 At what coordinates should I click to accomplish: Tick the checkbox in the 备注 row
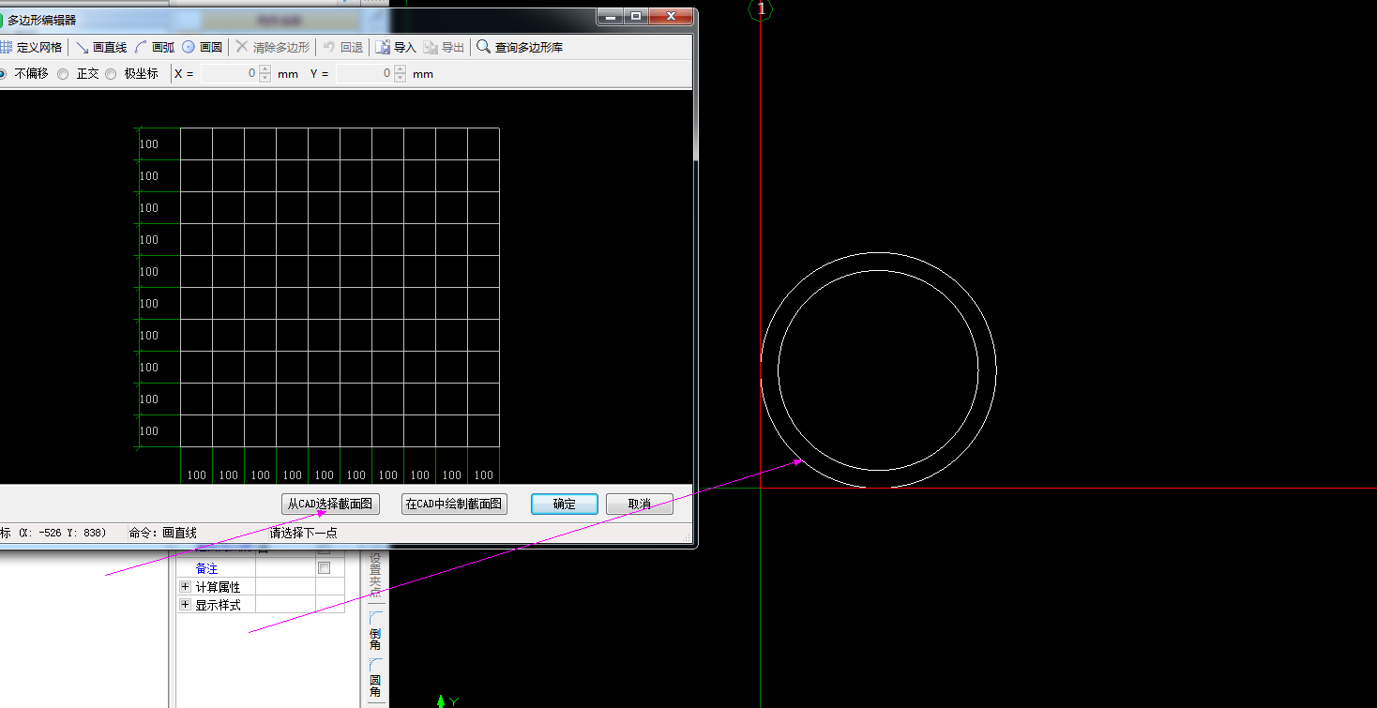(x=325, y=568)
